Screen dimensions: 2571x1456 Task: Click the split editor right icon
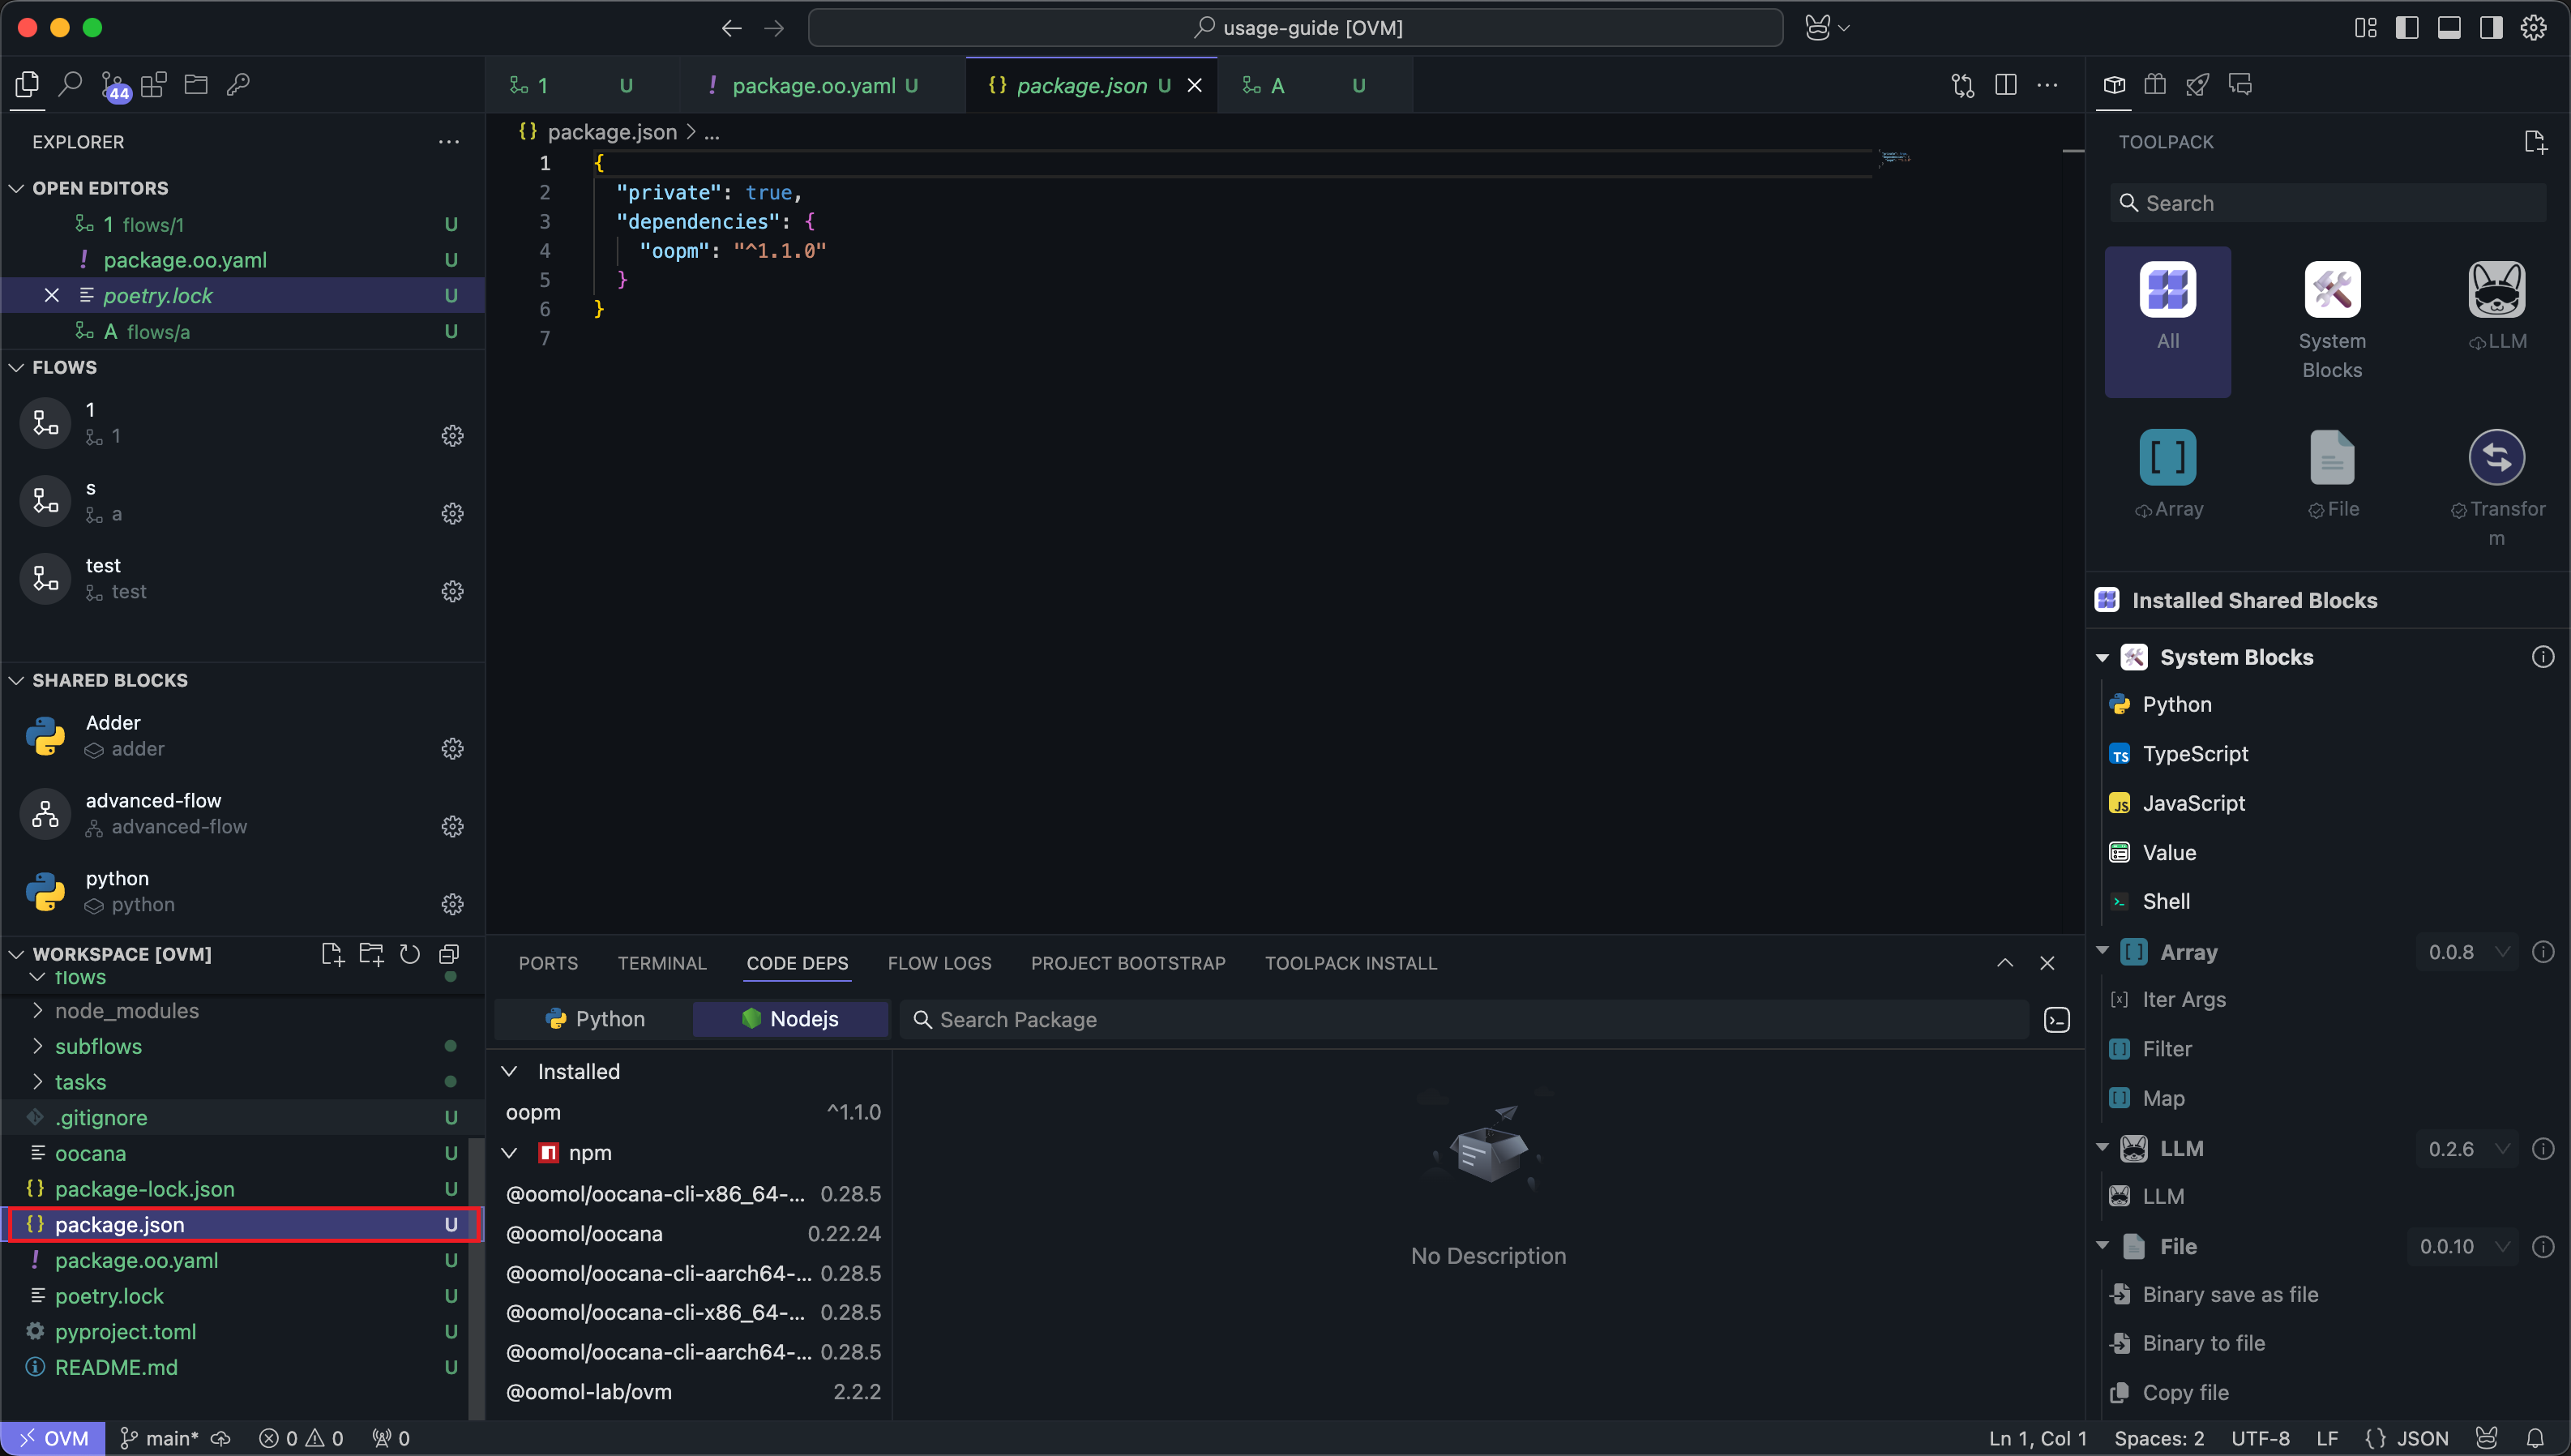[2005, 85]
